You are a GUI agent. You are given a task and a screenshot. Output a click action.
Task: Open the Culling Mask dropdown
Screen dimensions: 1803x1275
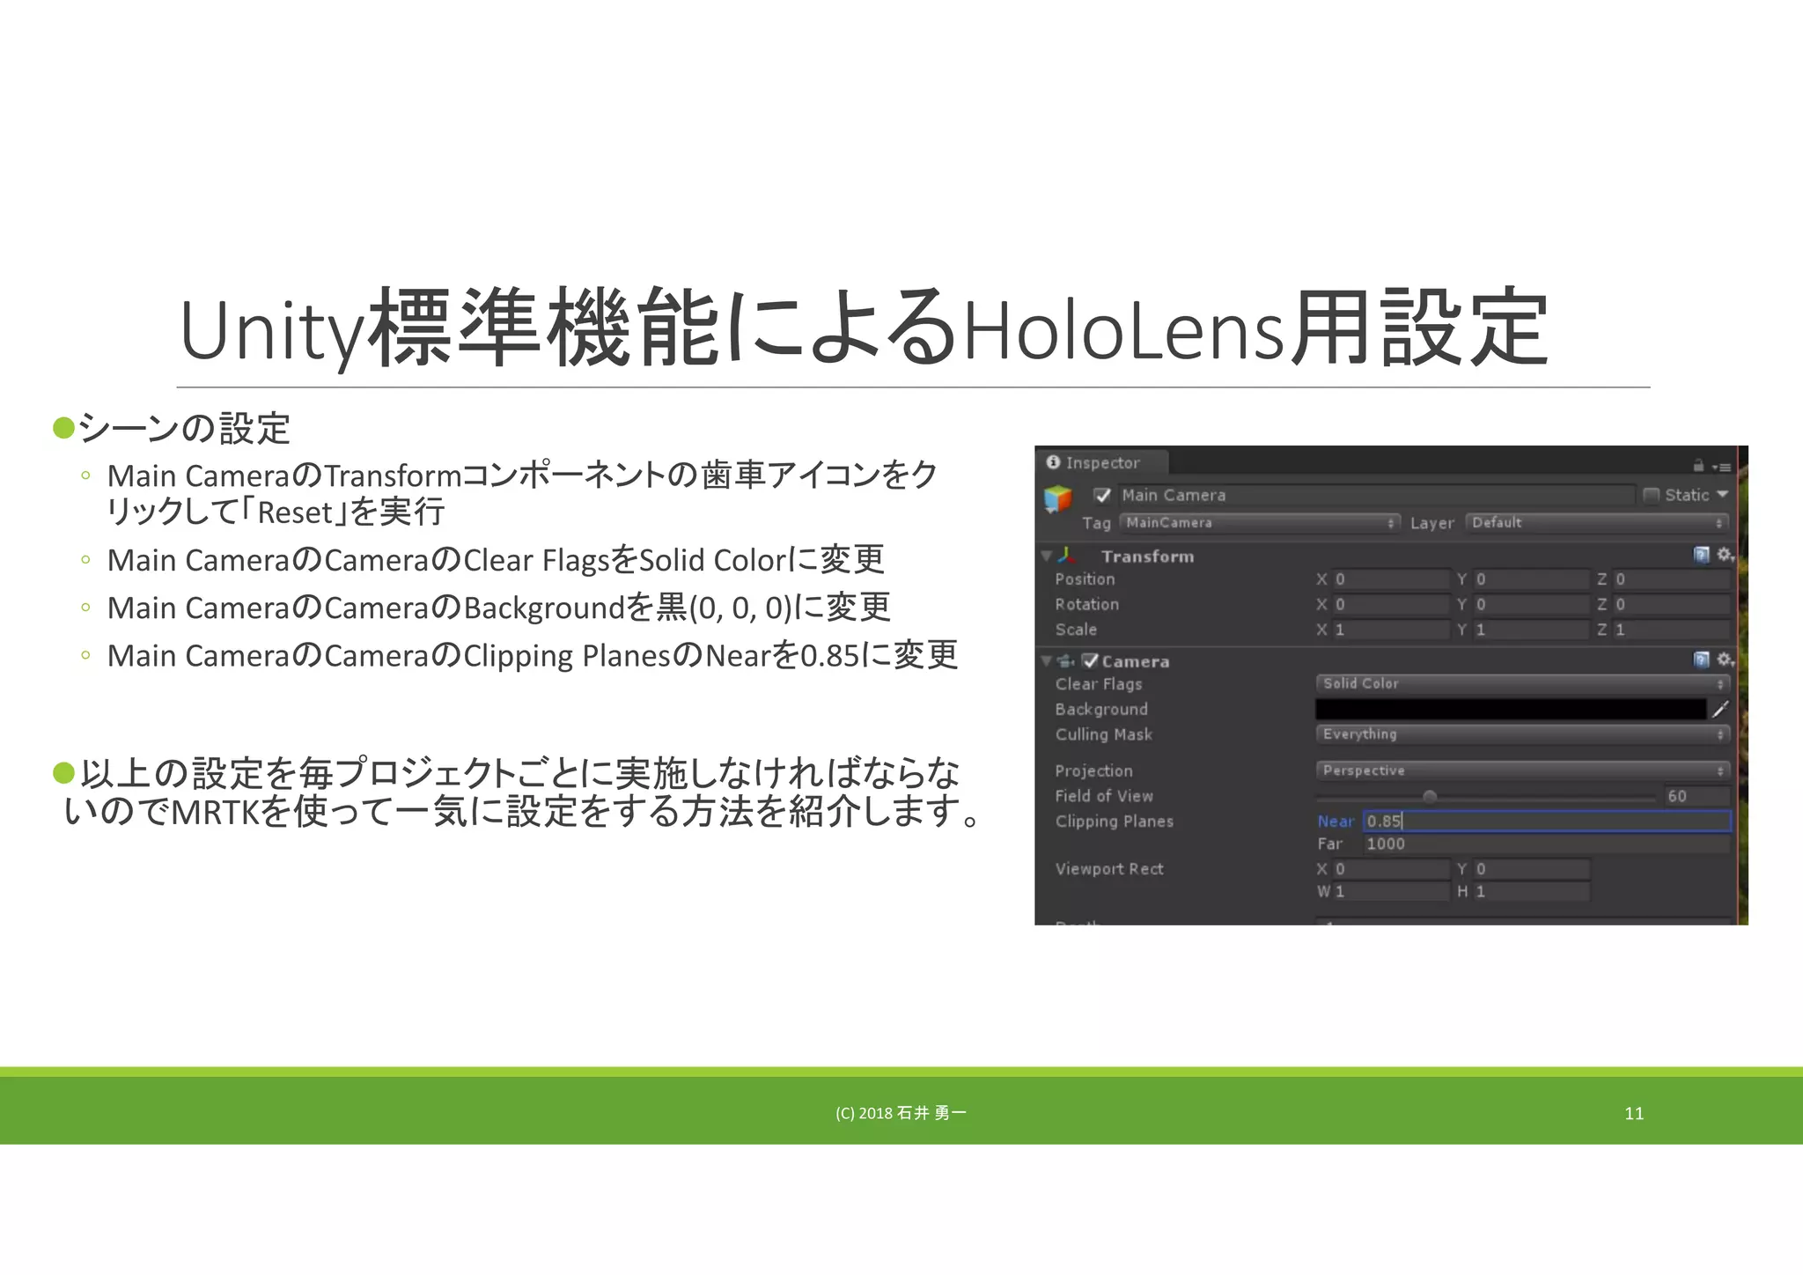tap(1523, 734)
